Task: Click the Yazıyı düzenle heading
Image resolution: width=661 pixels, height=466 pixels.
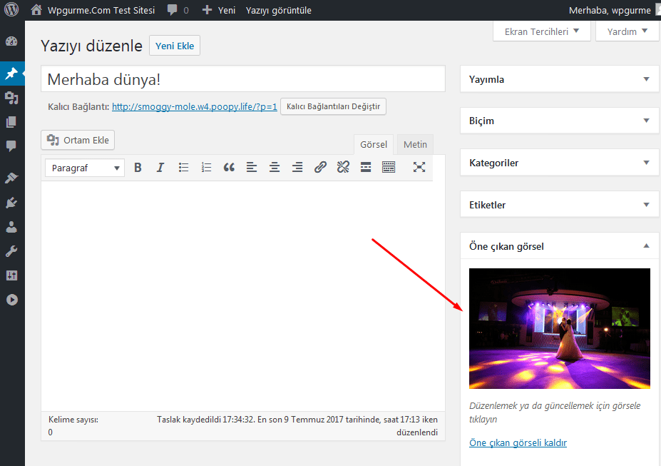Action: click(x=91, y=46)
